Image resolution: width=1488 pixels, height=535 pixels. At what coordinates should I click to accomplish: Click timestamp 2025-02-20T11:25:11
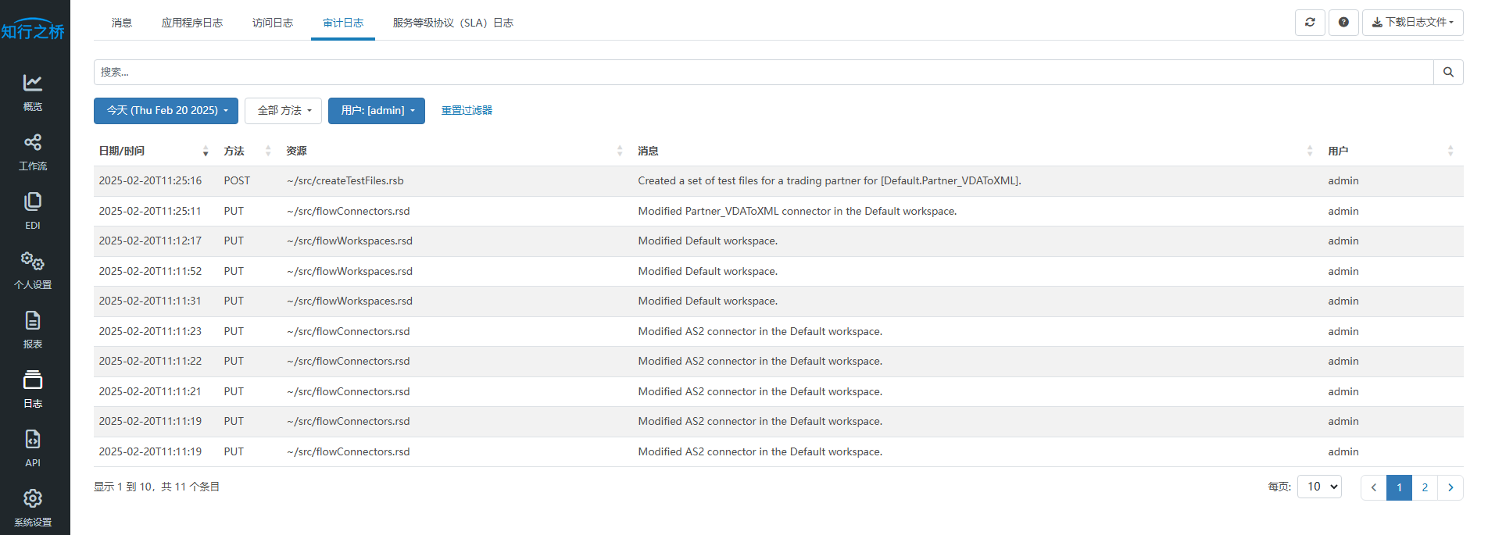coord(150,211)
